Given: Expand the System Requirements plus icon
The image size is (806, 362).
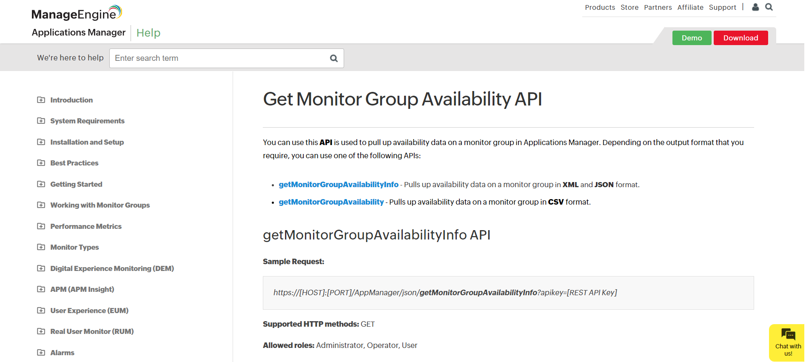Looking at the screenshot, I should [41, 121].
